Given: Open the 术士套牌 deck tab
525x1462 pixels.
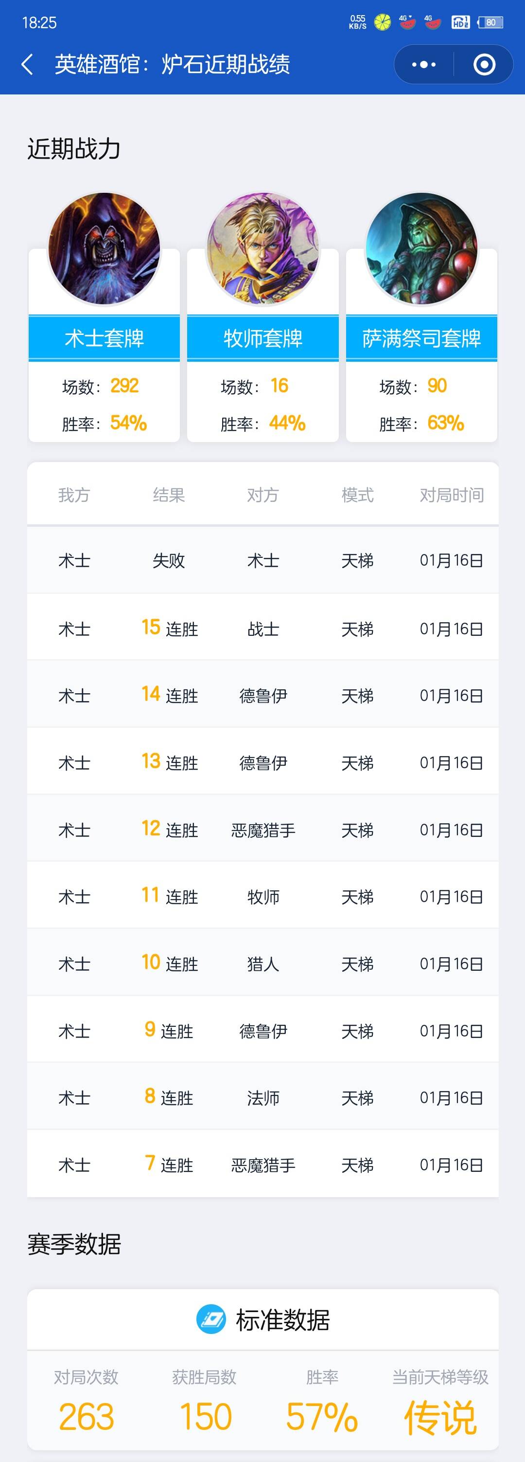Looking at the screenshot, I should coord(105,338).
